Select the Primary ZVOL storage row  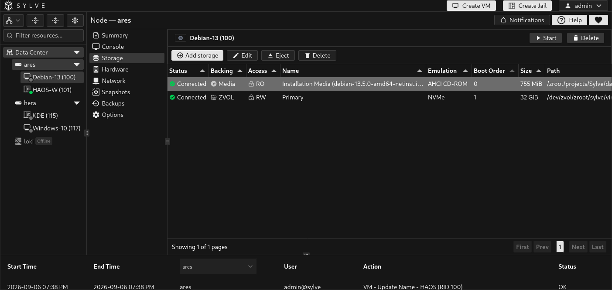pyautogui.click(x=390, y=97)
